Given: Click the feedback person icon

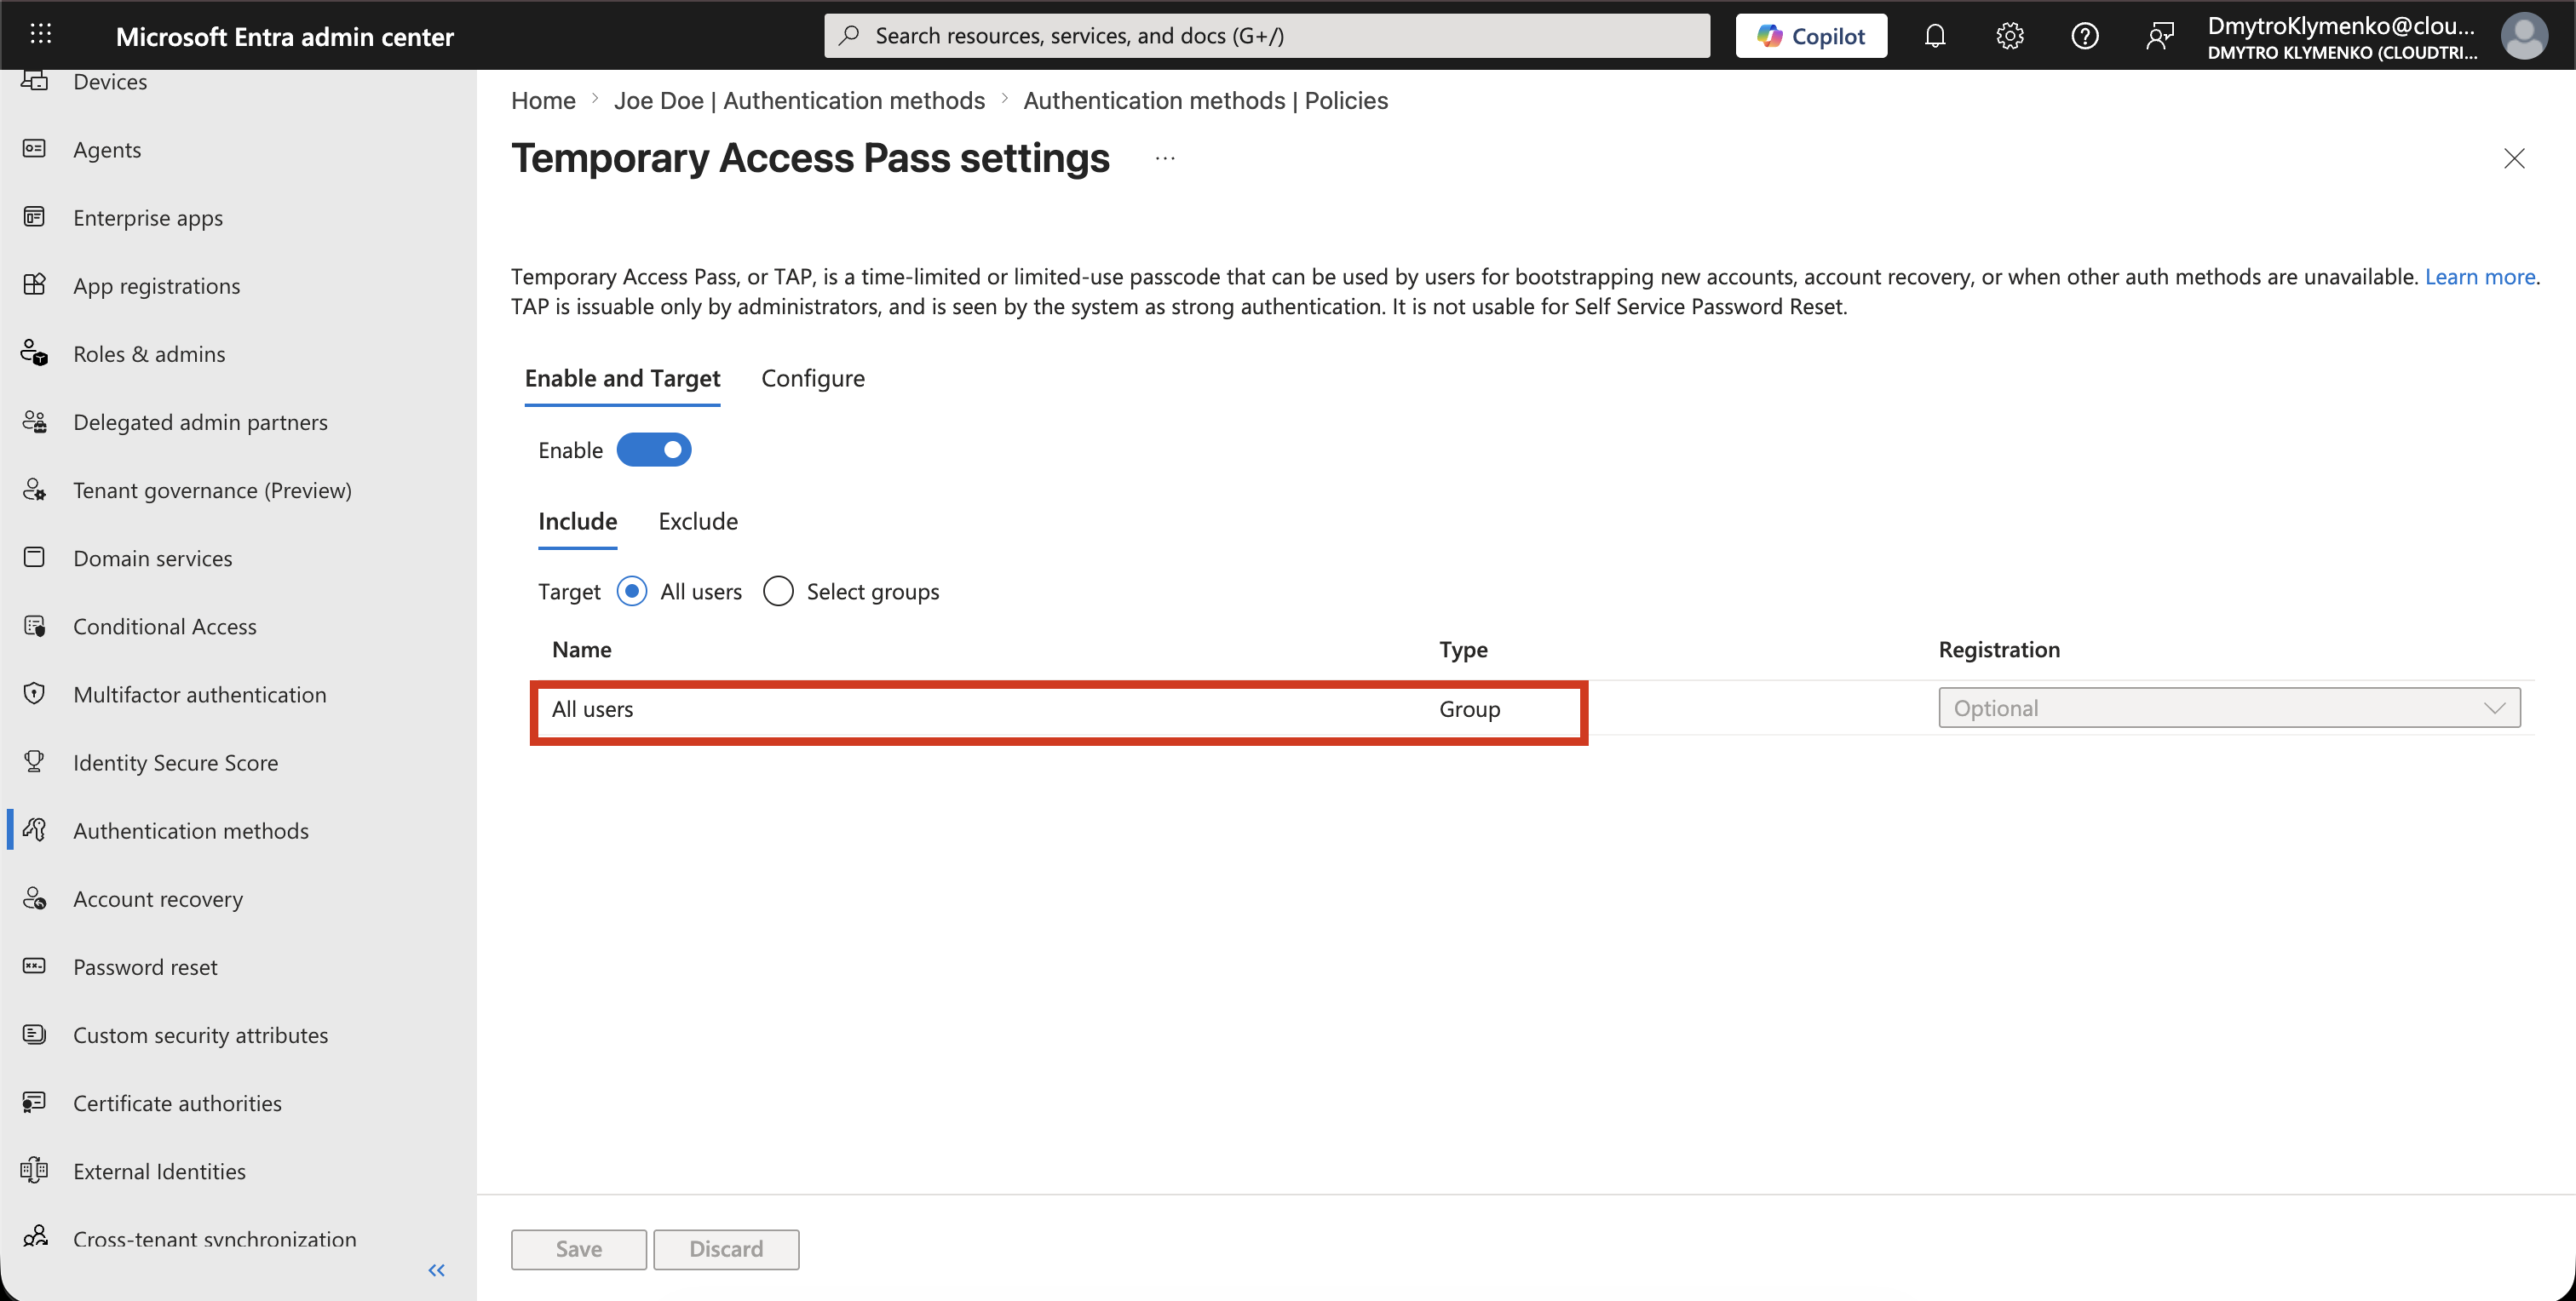Looking at the screenshot, I should pyautogui.click(x=2160, y=36).
